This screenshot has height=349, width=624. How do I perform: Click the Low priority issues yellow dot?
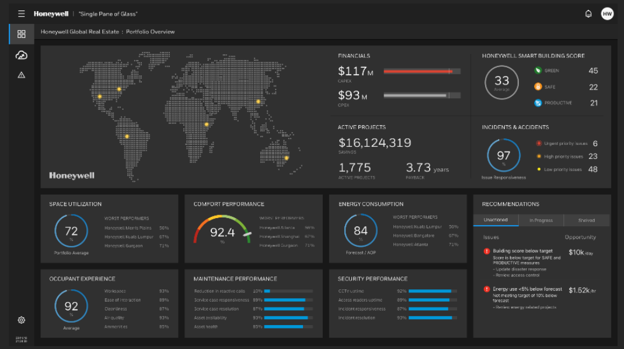point(539,170)
